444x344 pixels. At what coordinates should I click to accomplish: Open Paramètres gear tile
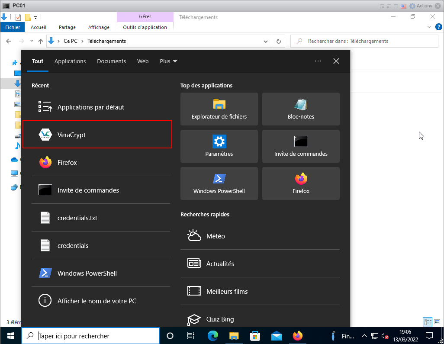coord(219,146)
